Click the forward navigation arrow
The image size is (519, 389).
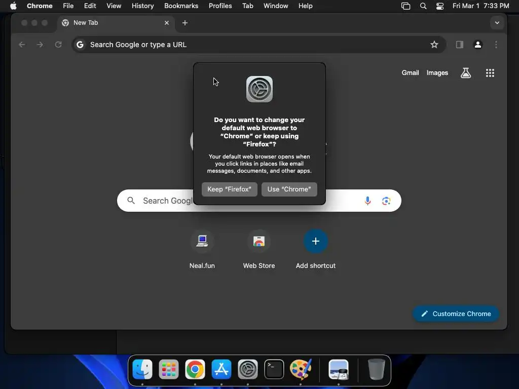tap(40, 45)
